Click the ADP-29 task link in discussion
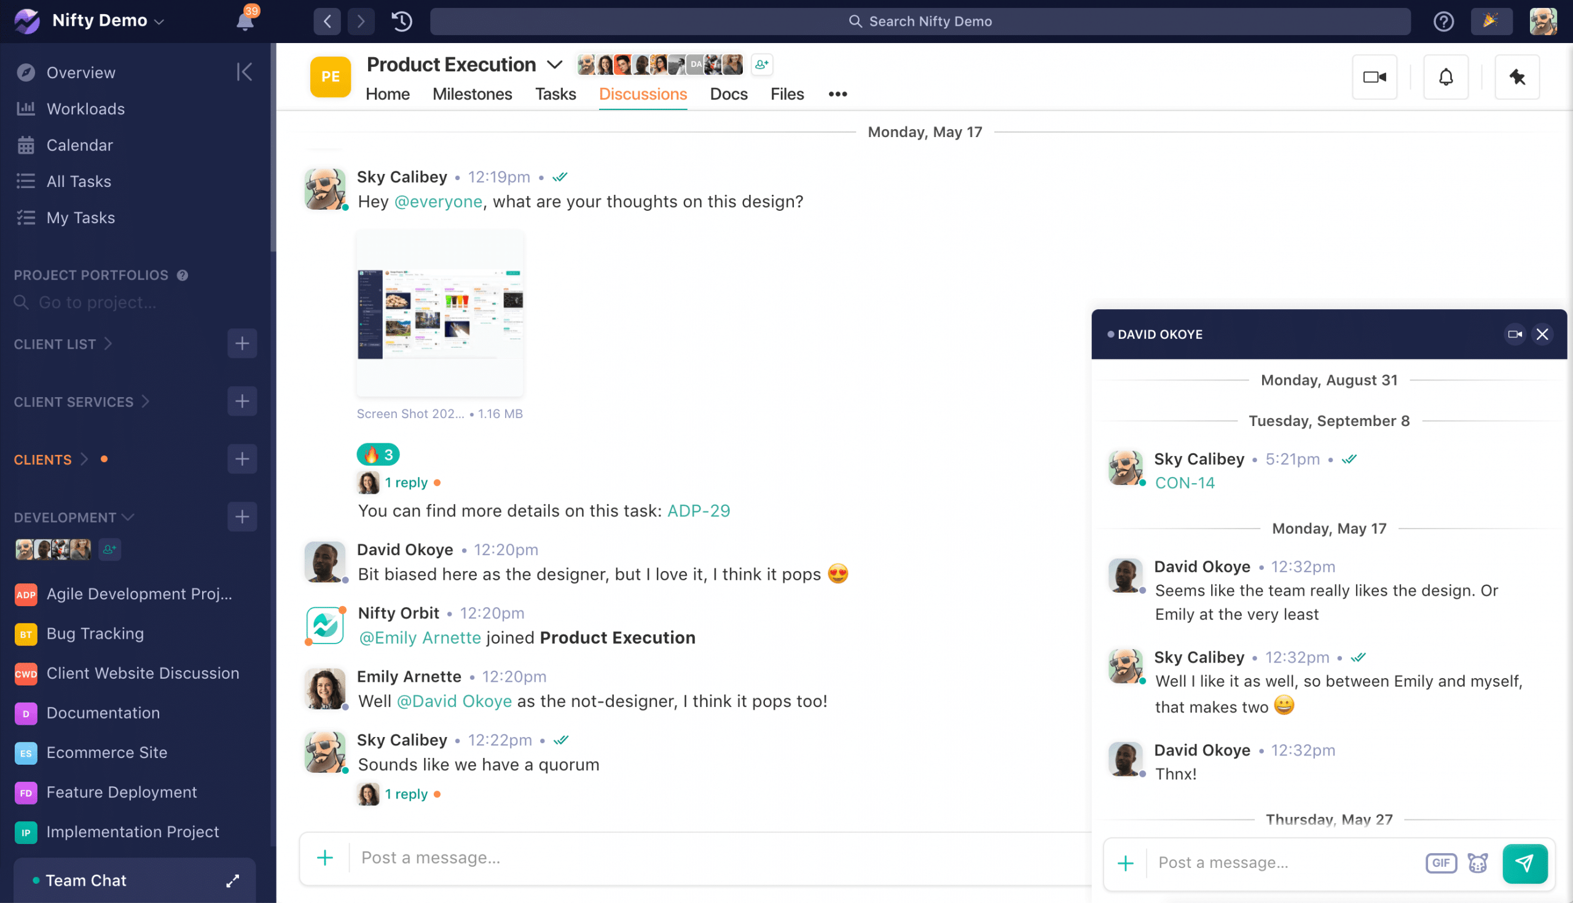 (x=697, y=510)
